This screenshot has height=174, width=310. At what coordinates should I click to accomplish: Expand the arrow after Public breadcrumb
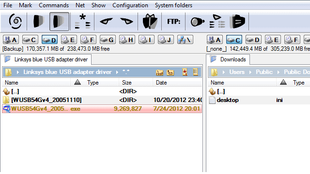279,72
